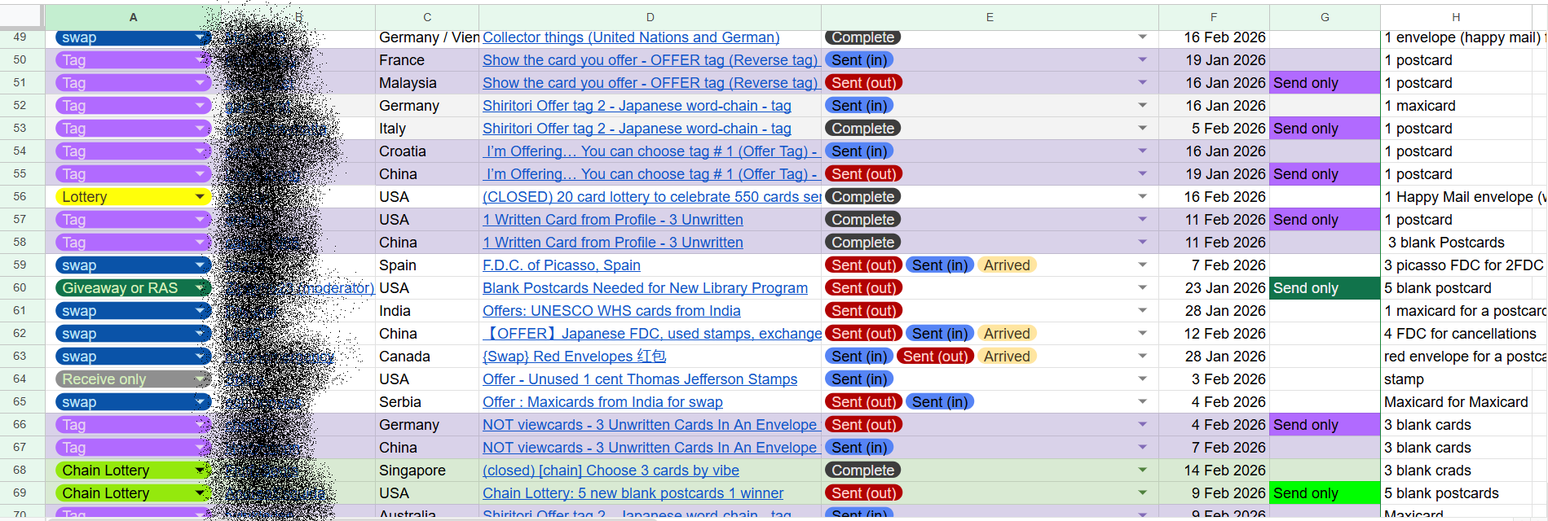Open the Giveaway or RAS dropdown arrow

(200, 288)
